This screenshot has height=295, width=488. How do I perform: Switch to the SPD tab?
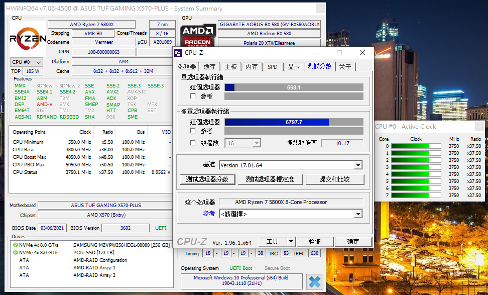coord(272,67)
